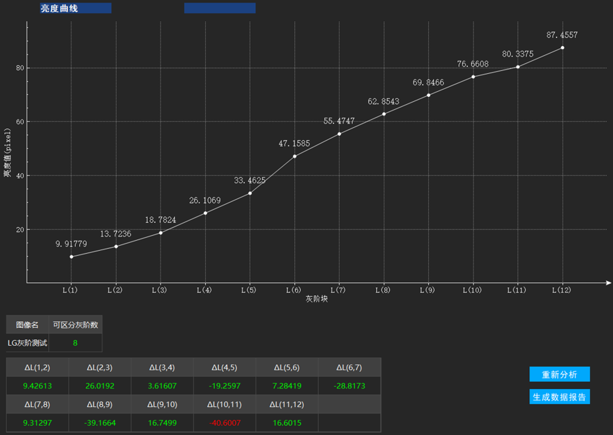
Task: Select the LG灰阶测试 image name cell
Action: 28,343
